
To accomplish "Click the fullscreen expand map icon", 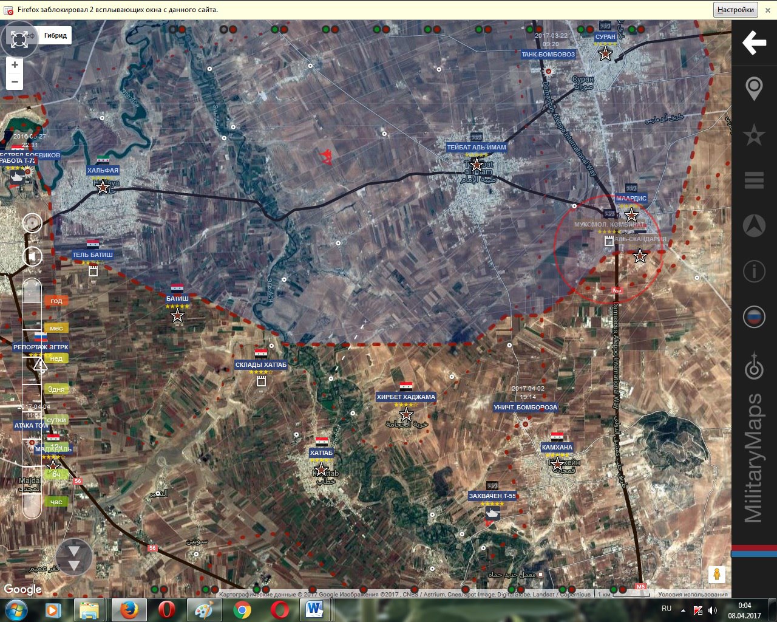I will coord(19,39).
